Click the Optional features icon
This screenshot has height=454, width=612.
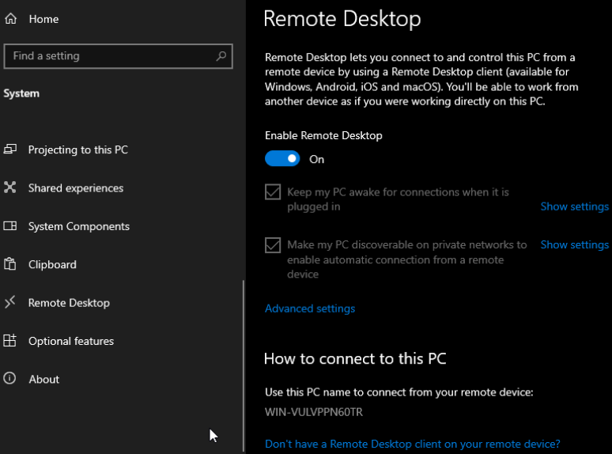[x=10, y=341]
